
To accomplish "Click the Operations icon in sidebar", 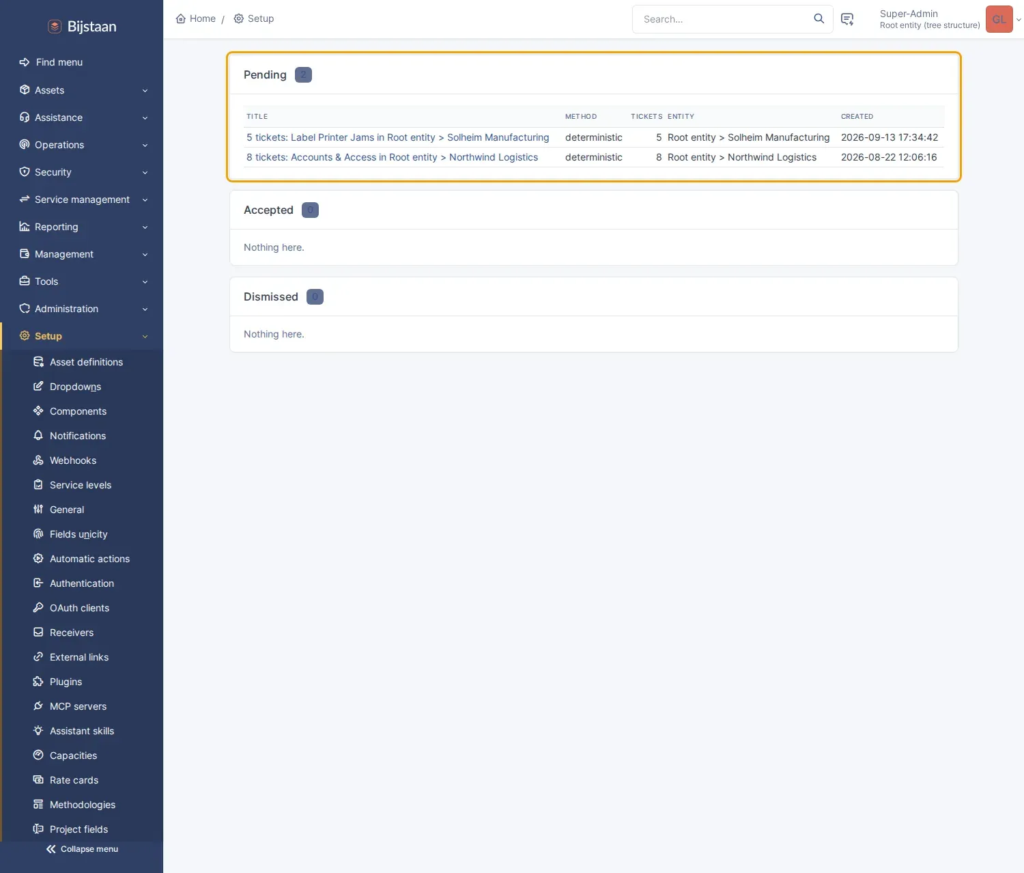I will 25,144.
